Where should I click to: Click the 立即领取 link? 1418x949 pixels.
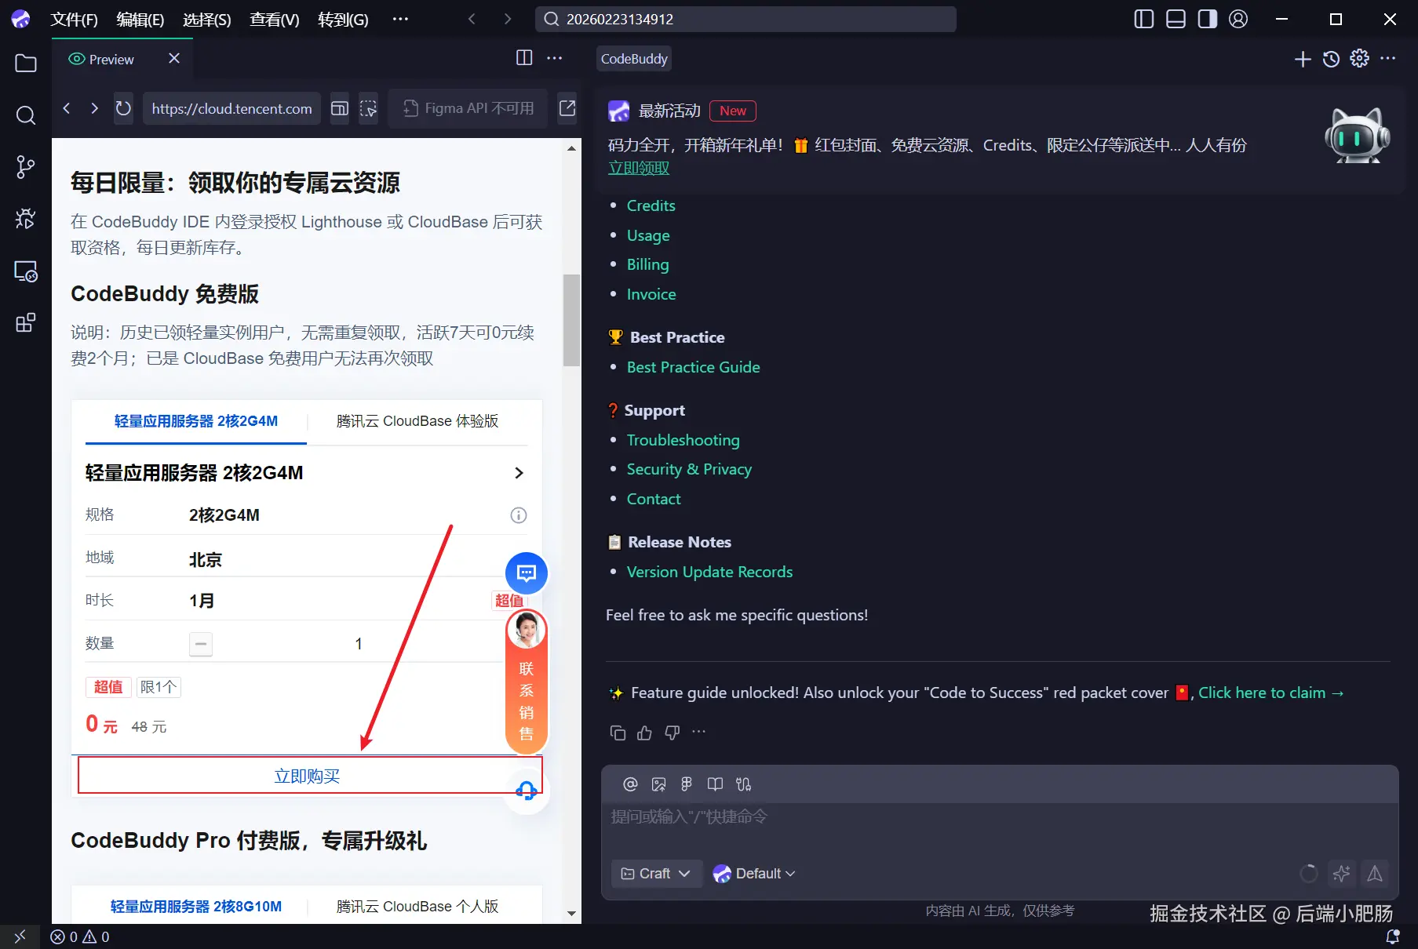639,168
